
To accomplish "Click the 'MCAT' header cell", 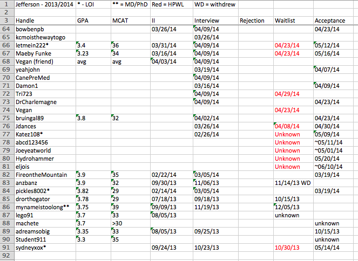I will pos(131,20).
